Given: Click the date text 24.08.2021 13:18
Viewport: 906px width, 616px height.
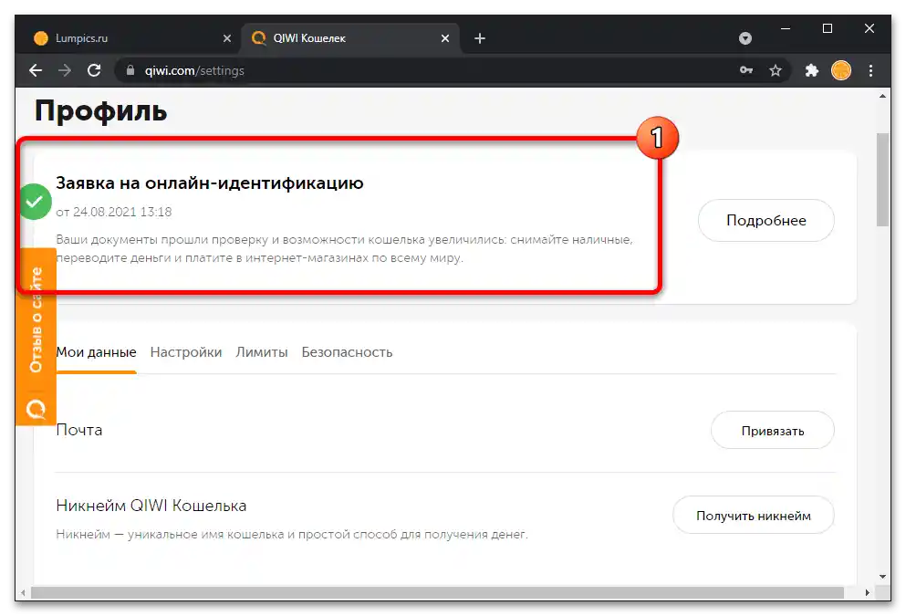Looking at the screenshot, I should coord(122,212).
